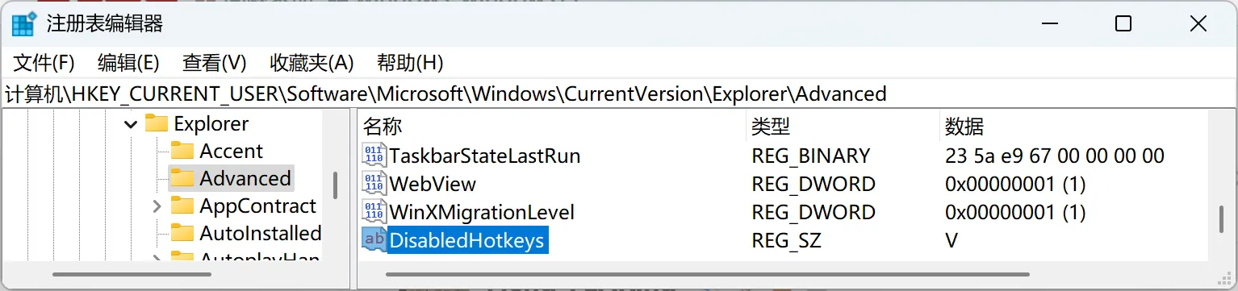
Task: Collapse the Explorer tree node
Action: 130,124
